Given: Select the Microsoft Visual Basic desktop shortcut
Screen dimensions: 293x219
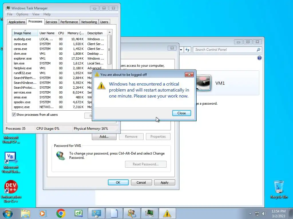Looking at the screenshot, I should pyautogui.click(x=11, y=163).
